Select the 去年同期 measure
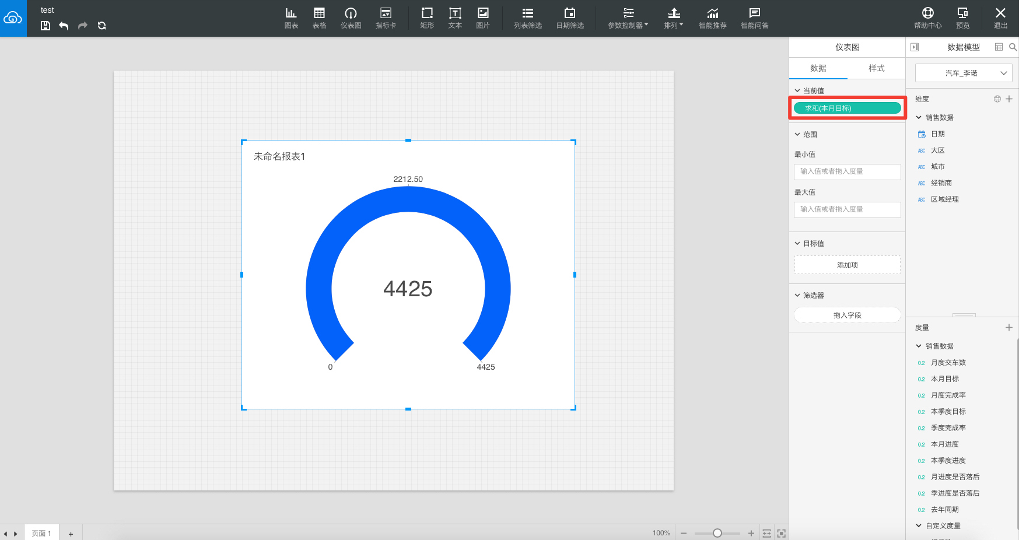This screenshot has height=540, width=1019. (x=945, y=510)
